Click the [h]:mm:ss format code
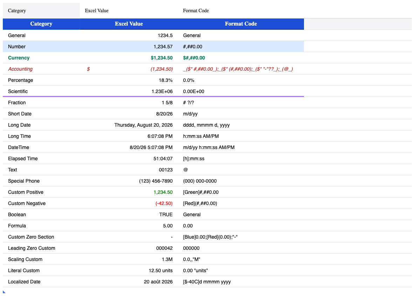Image resolution: width=415 pixels, height=296 pixels. pos(241,158)
